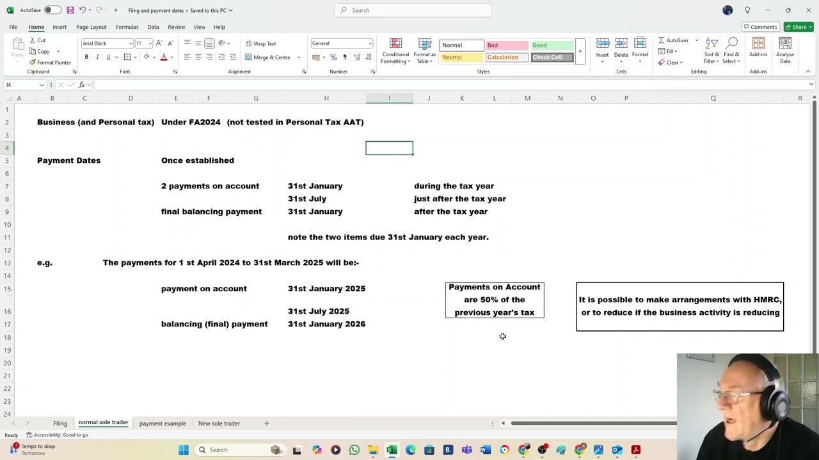Open the font name dropdown

(x=131, y=43)
